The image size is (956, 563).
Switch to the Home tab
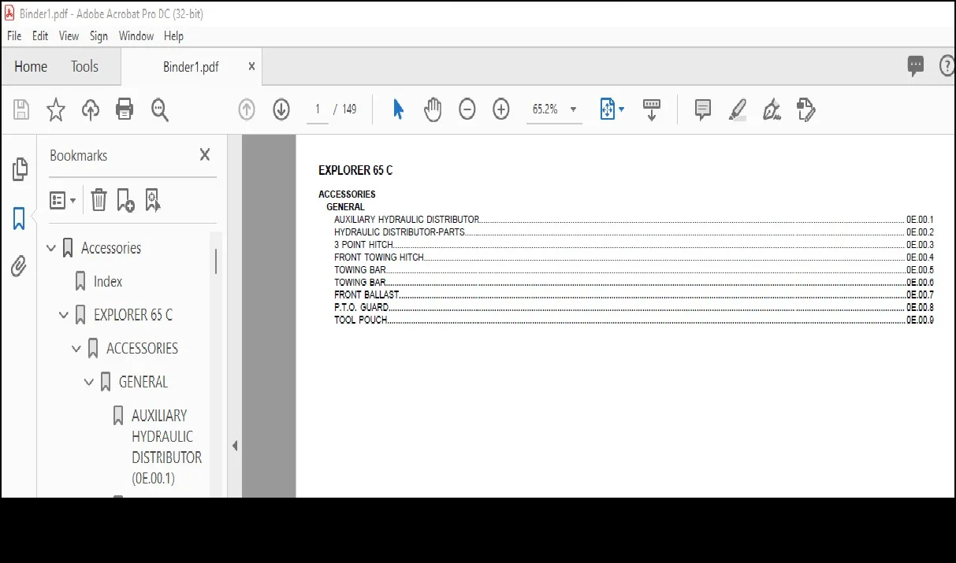[31, 67]
